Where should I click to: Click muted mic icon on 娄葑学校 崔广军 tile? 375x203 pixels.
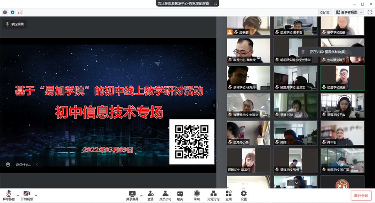tap(324, 170)
